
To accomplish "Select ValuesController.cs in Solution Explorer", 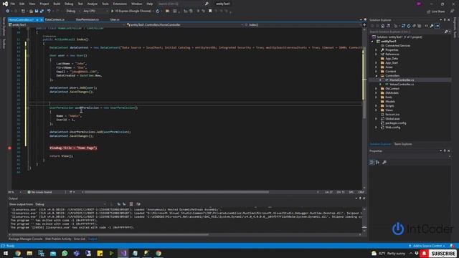I will click(x=402, y=85).
